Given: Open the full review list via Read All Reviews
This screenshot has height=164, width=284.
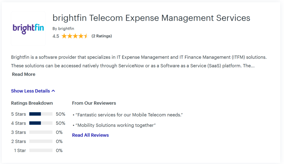Looking at the screenshot, I should pyautogui.click(x=90, y=135).
